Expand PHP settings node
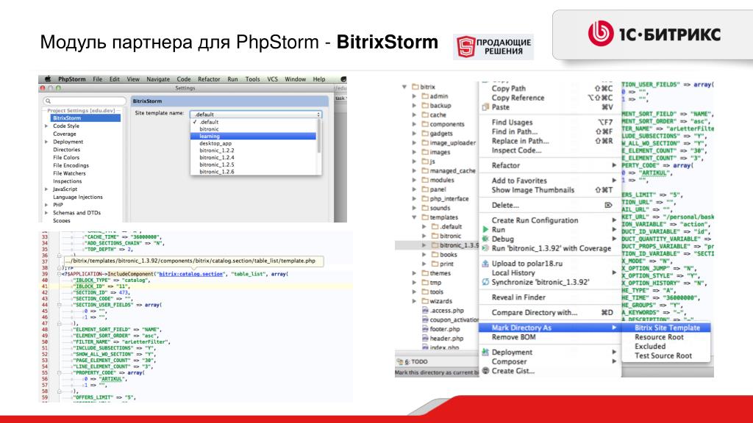The width and height of the screenshot is (753, 423). [x=46, y=206]
